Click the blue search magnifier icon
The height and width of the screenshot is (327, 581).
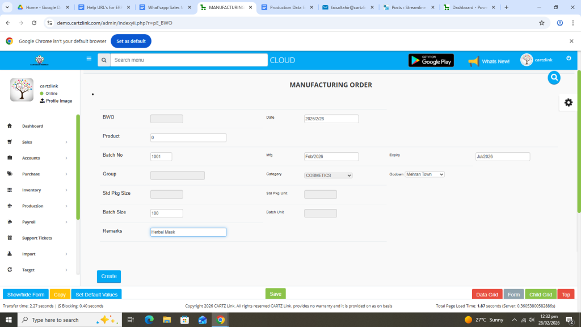554,78
